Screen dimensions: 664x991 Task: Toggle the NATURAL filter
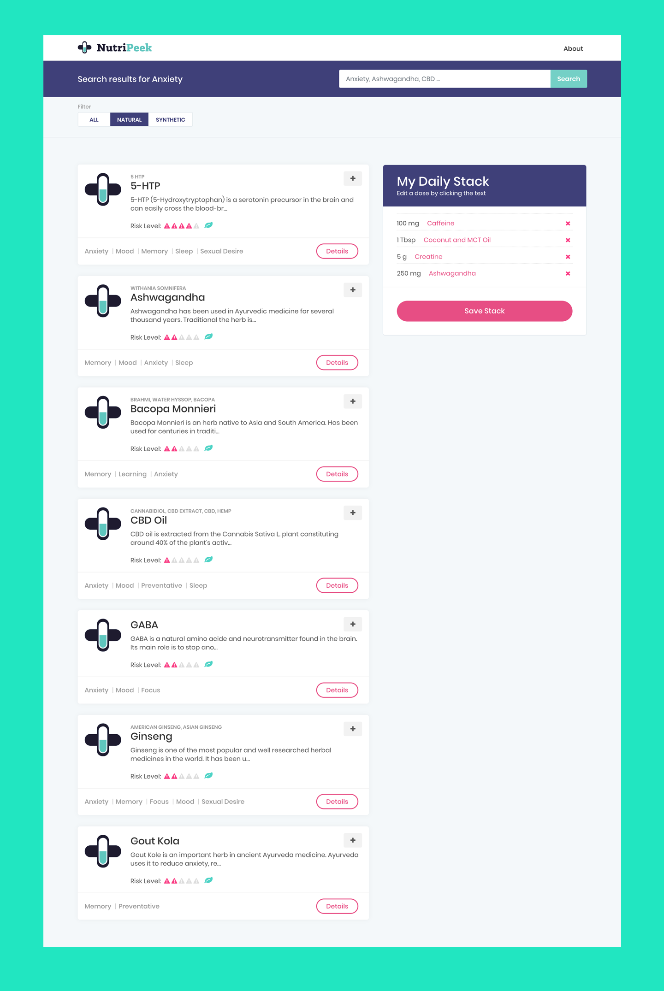129,119
